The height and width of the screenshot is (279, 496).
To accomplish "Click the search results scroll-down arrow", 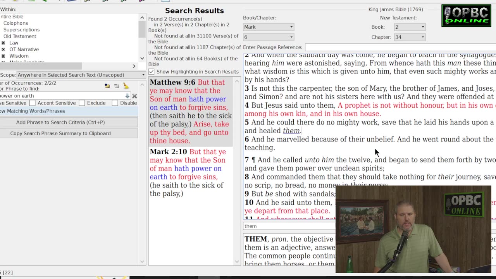I will (x=237, y=262).
